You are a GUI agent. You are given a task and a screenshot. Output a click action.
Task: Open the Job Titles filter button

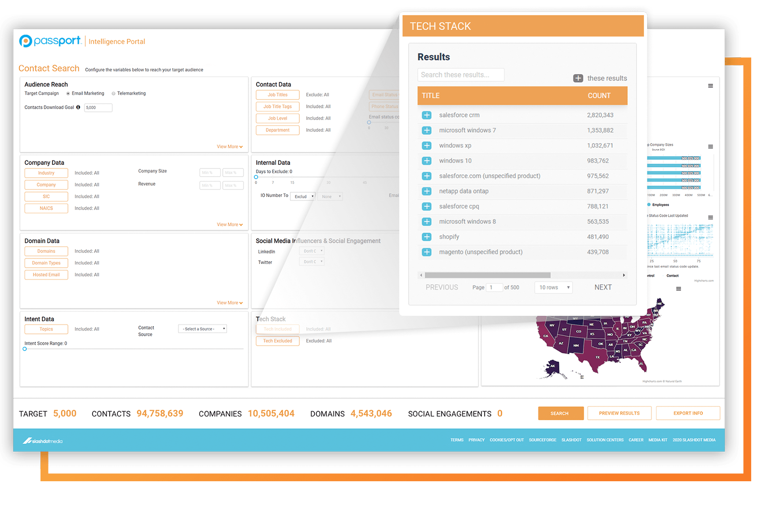coord(278,95)
